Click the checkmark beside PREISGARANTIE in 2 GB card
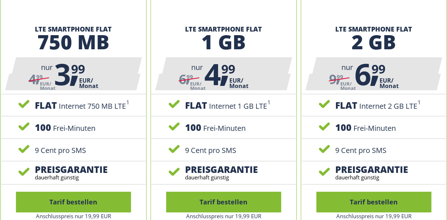Viewport: 447px width, 220px height. click(324, 172)
